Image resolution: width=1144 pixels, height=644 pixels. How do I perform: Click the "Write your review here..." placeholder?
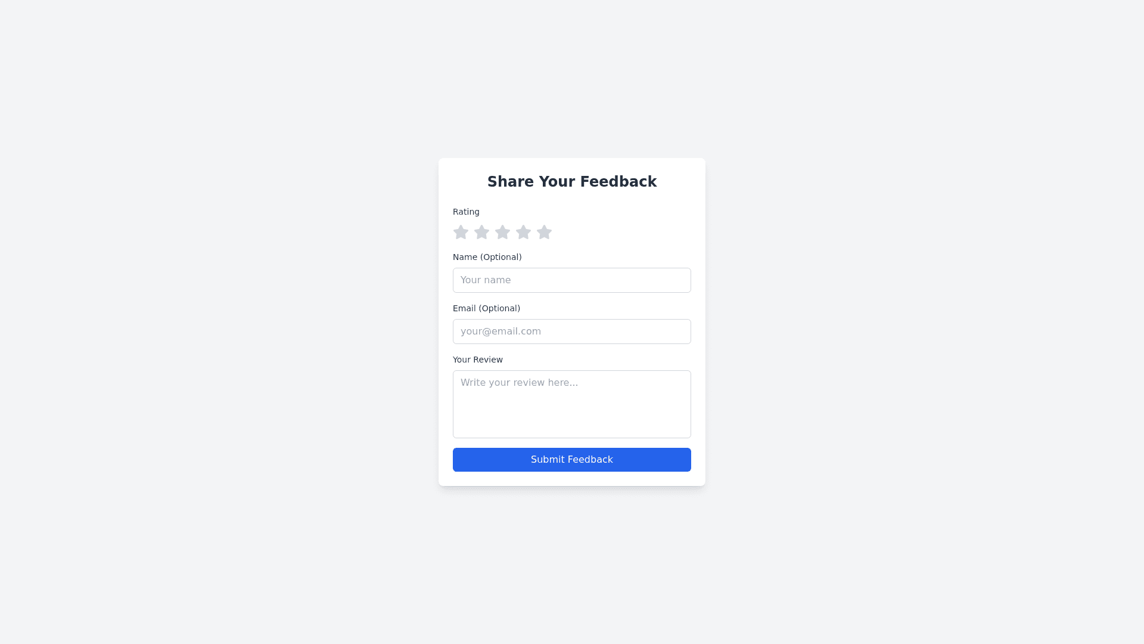point(519,383)
